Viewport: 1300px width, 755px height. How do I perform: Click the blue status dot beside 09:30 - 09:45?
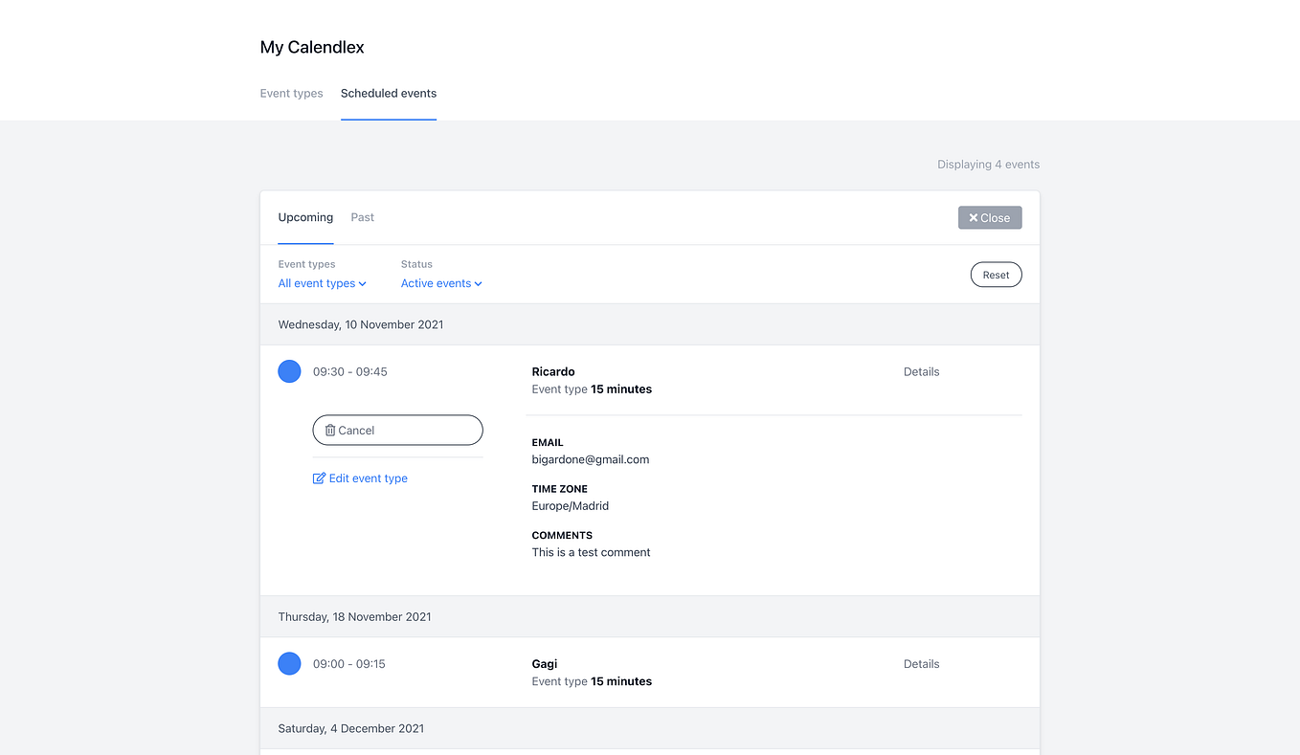click(x=289, y=371)
